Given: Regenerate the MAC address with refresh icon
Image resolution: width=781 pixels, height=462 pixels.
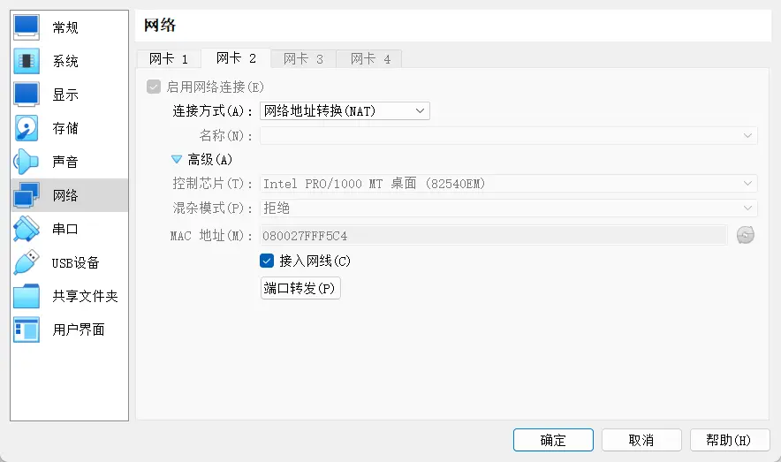Looking at the screenshot, I should 746,236.
